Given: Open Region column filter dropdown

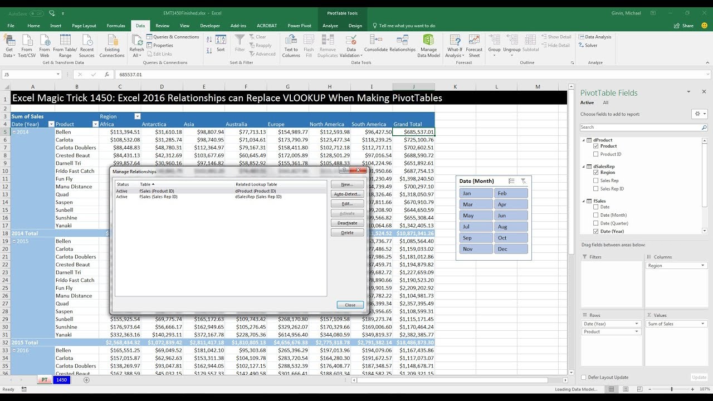Looking at the screenshot, I should pyautogui.click(x=138, y=116).
